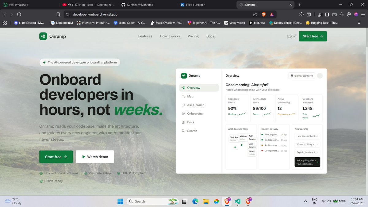The width and height of the screenshot is (368, 207).
Task: Open a new browser tab
Action: coord(300,5)
